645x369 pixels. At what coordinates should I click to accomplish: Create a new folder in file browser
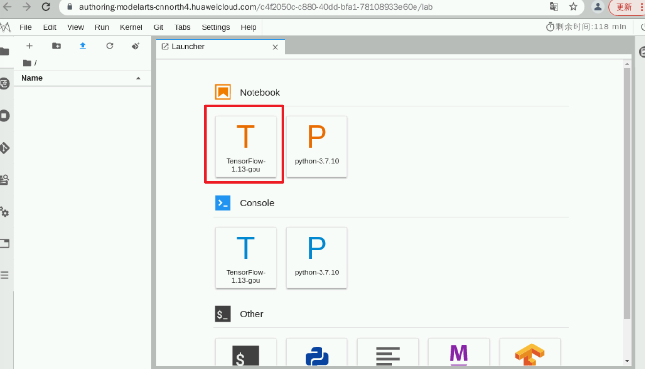point(56,46)
